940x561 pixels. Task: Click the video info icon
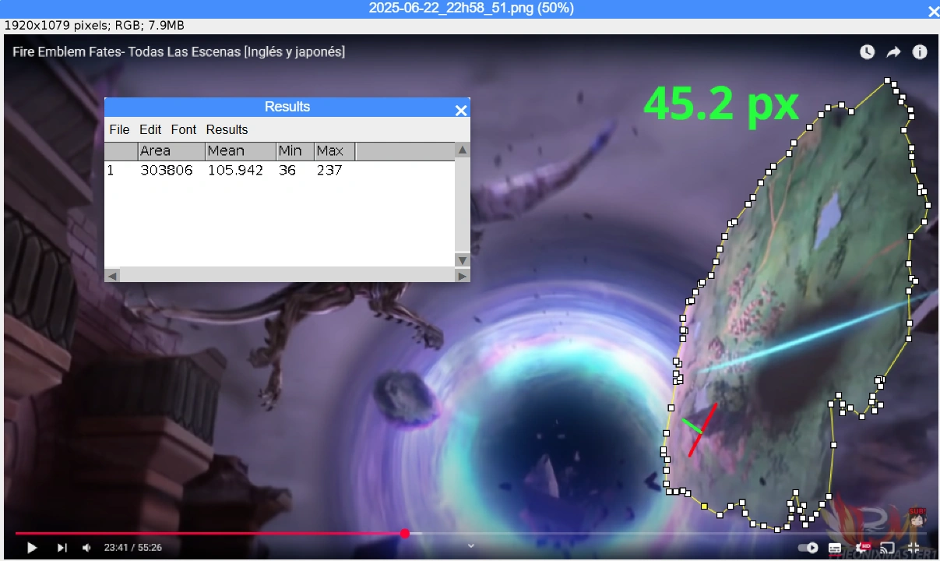(920, 51)
